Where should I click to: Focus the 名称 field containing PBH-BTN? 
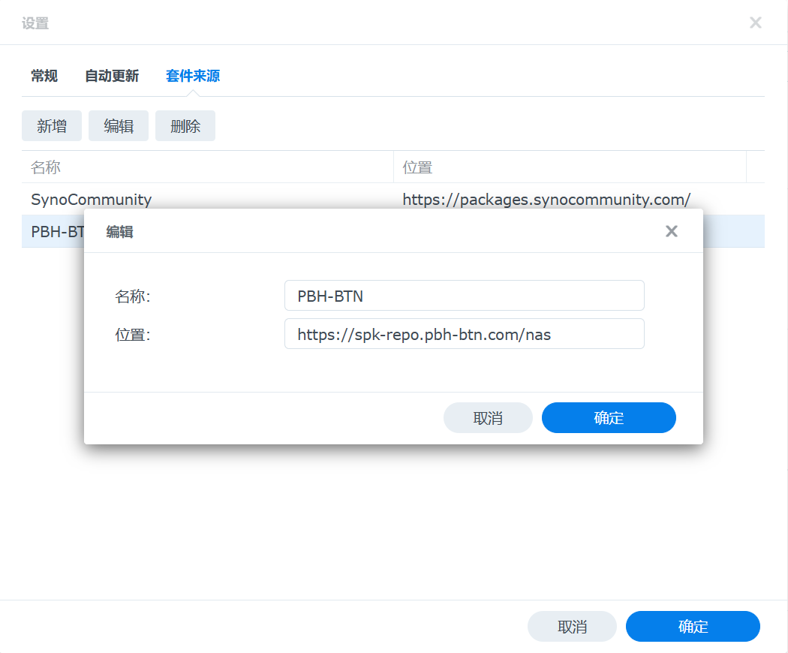464,296
